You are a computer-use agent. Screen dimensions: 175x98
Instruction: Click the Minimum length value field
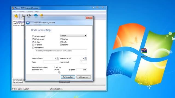coord(54,58)
